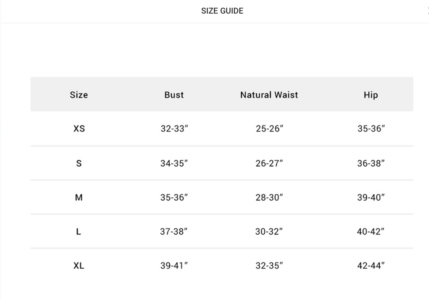Select the M size row label
Viewport: 429px width, 301px height.
[79, 198]
